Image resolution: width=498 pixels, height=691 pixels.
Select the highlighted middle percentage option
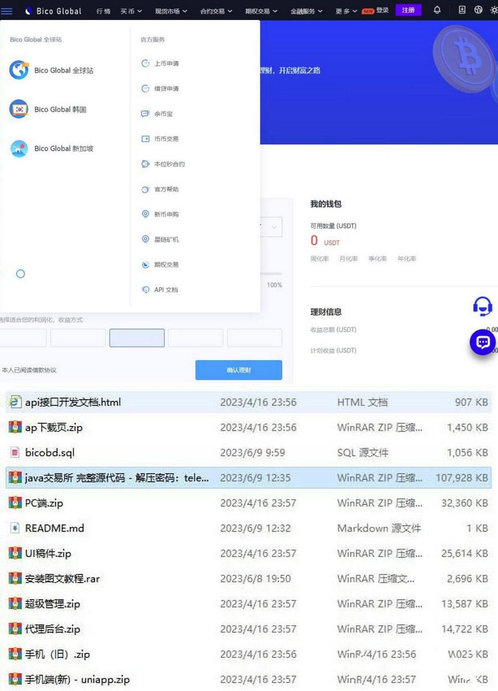click(137, 337)
